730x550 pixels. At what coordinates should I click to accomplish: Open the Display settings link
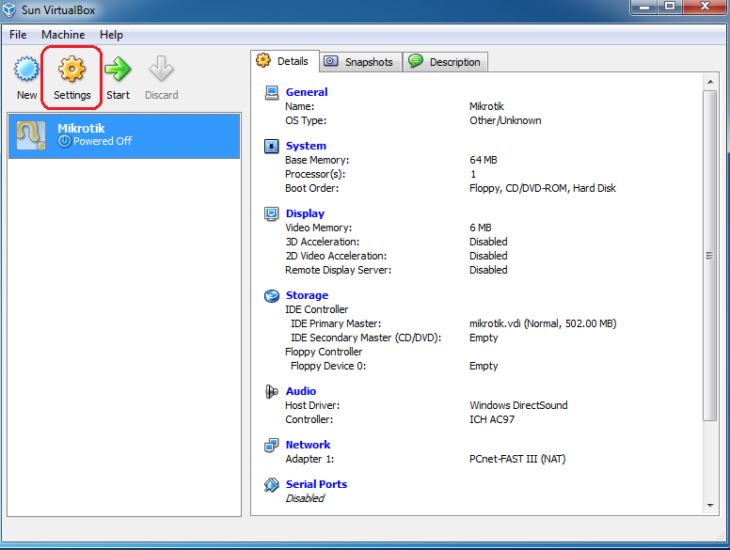305,213
